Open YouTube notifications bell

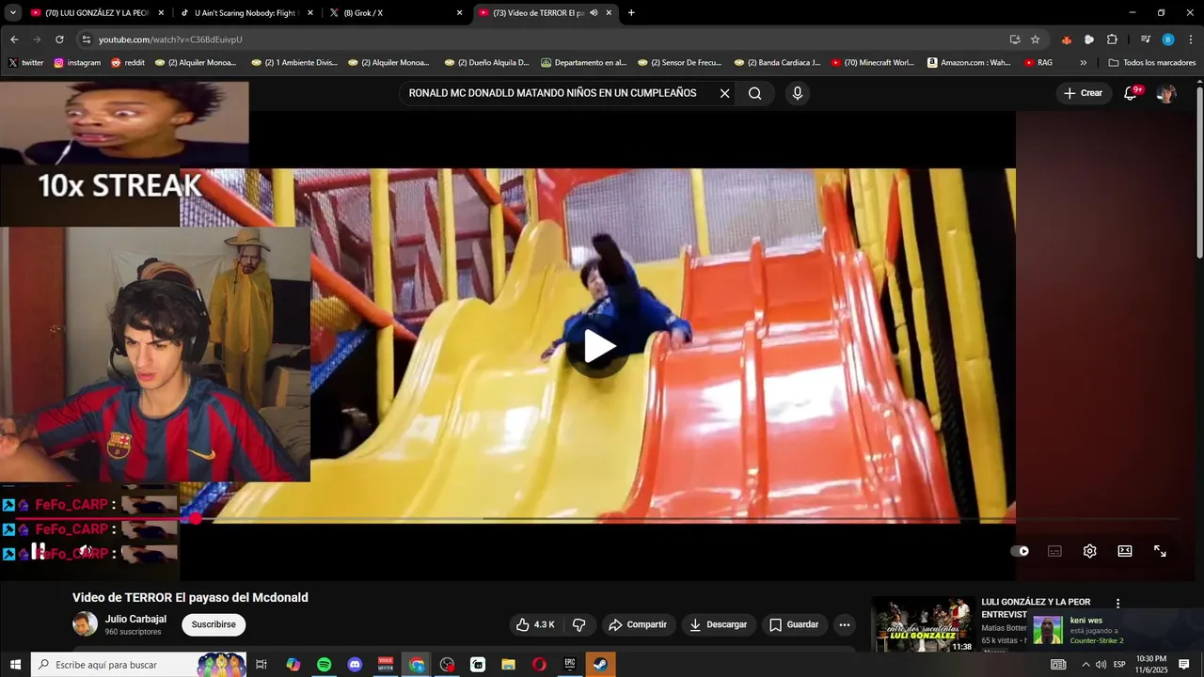point(1131,93)
